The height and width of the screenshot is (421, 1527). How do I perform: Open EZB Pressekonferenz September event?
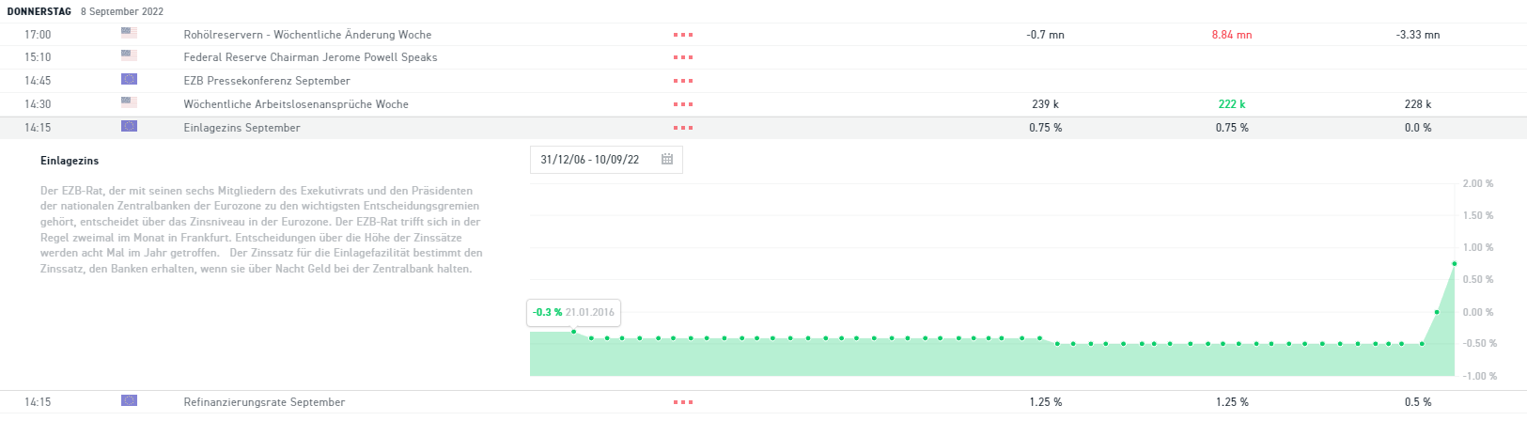tap(763, 81)
